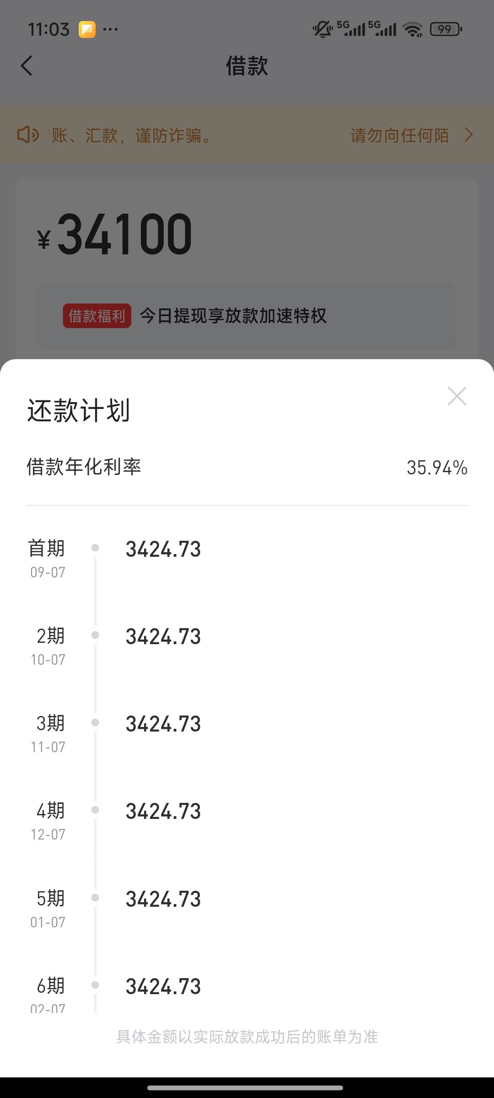Open the fraud notice chevron arrow

tap(468, 135)
